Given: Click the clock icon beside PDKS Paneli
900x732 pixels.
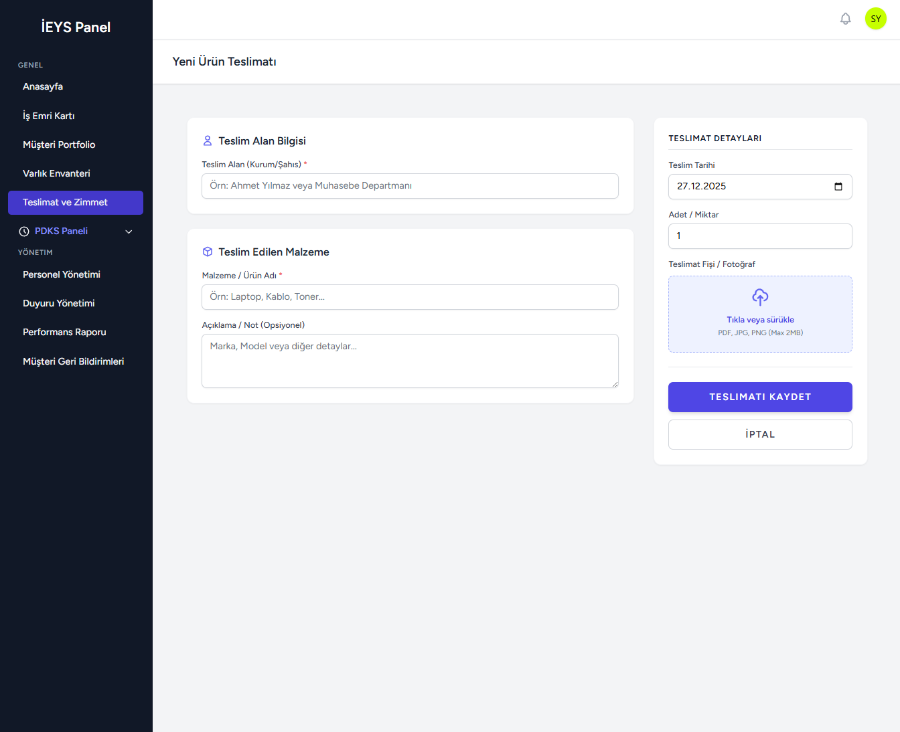Looking at the screenshot, I should pos(24,232).
